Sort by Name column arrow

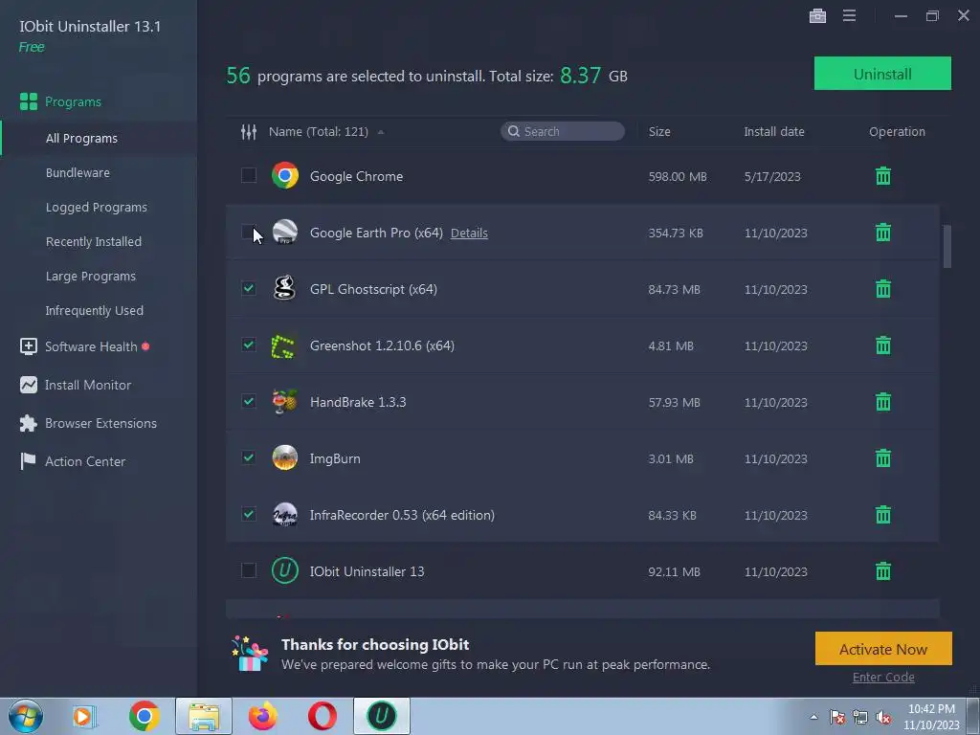click(x=381, y=132)
